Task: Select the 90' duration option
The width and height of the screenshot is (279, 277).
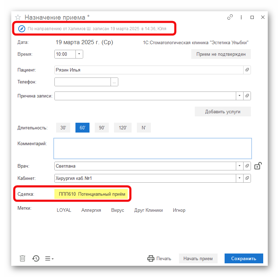Action: tap(102, 128)
